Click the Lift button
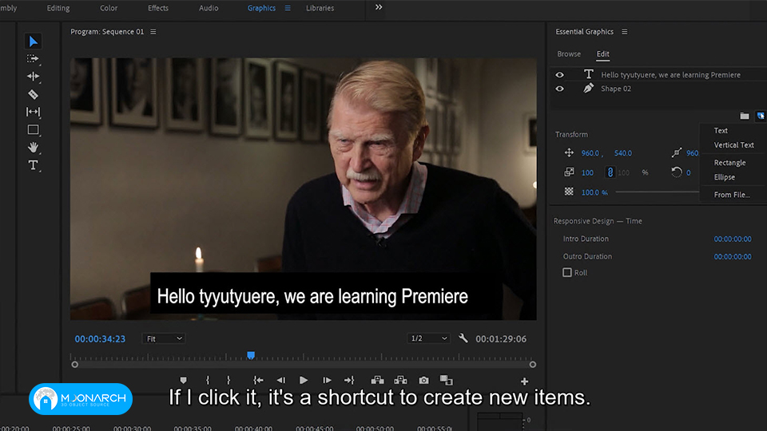Image resolution: width=767 pixels, height=431 pixels. pyautogui.click(x=377, y=380)
